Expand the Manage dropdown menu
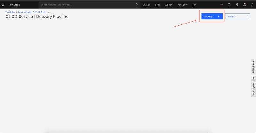 point(182,5)
